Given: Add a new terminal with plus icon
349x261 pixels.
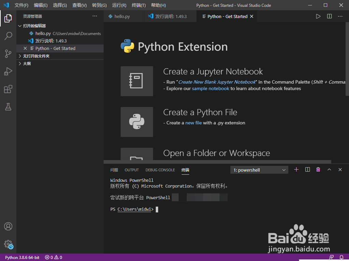Looking at the screenshot, I should pos(296,170).
